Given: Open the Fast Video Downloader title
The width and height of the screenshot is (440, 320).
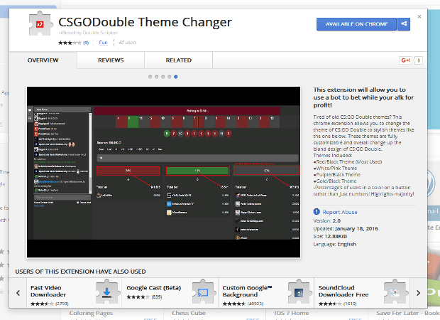Looking at the screenshot, I should [x=48, y=291].
